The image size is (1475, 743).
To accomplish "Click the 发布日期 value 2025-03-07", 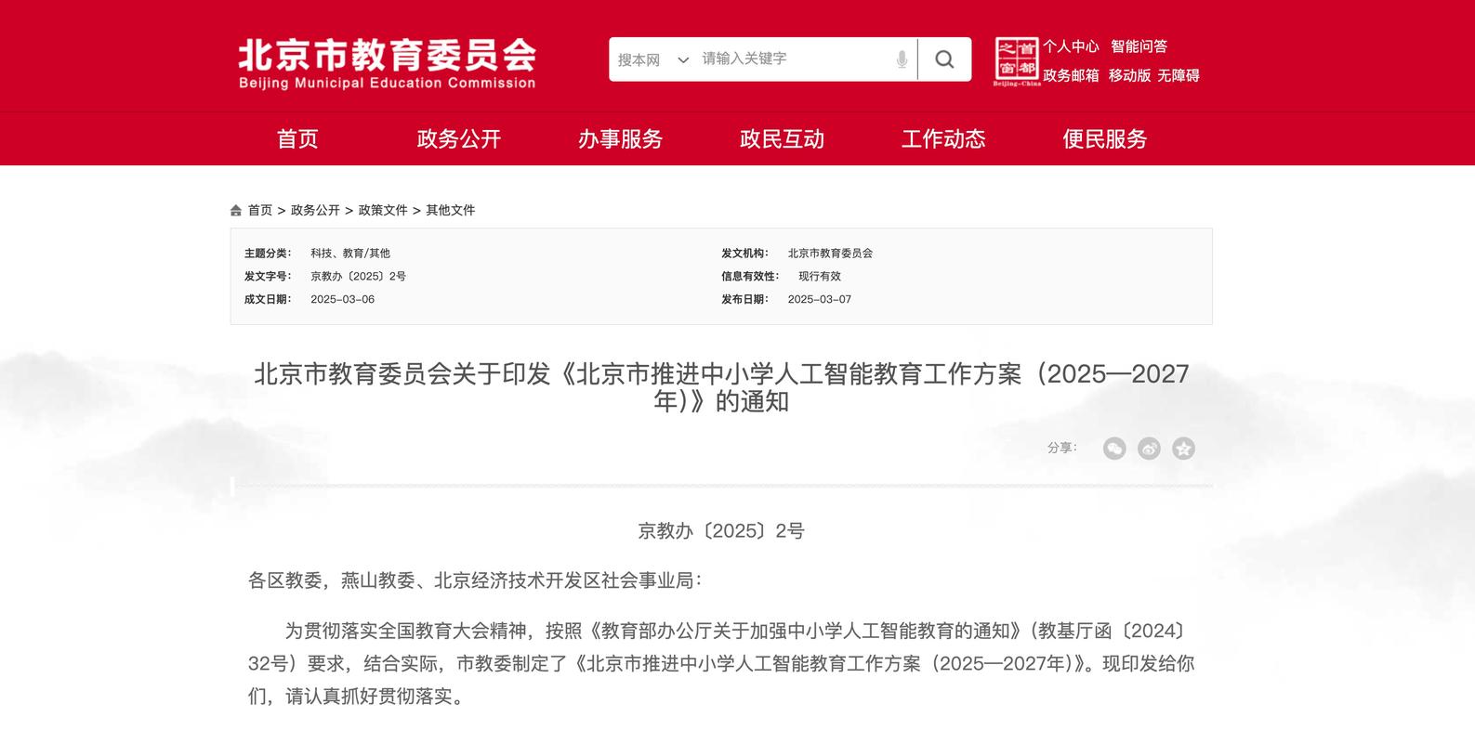I will click(x=820, y=300).
